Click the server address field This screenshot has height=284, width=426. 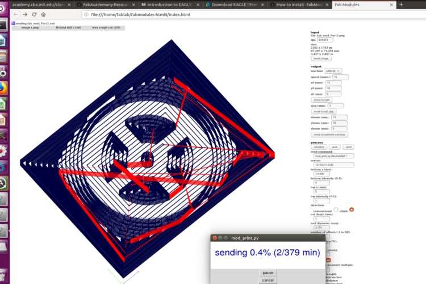coord(333,165)
